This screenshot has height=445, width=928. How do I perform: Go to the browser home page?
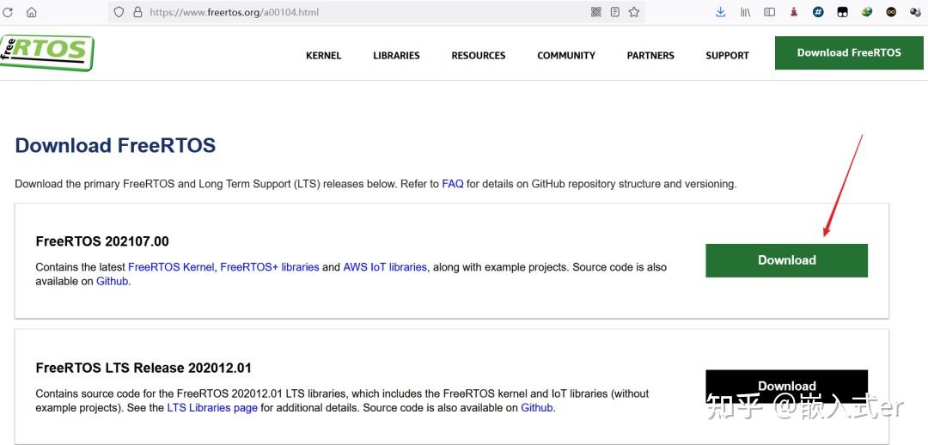[x=32, y=12]
